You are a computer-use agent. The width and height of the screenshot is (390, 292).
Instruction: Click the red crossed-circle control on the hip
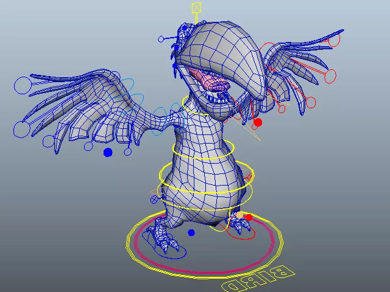(x=249, y=177)
